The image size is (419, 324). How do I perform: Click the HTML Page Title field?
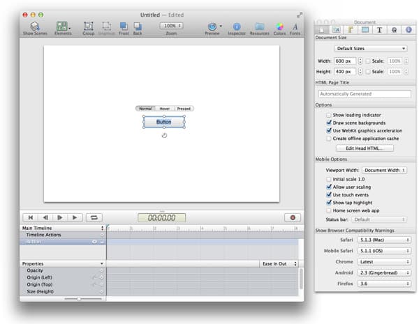(365, 93)
